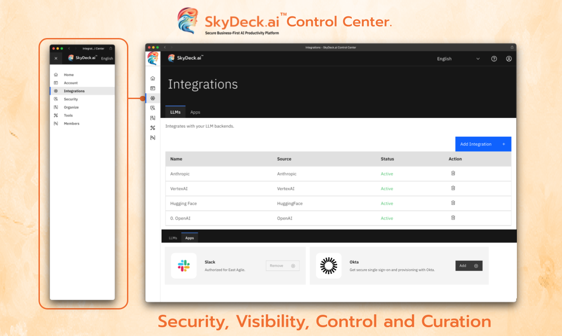The height and width of the screenshot is (336, 562).
Task: Delete the Anthropic integration with trash icon
Action: pyautogui.click(x=453, y=173)
